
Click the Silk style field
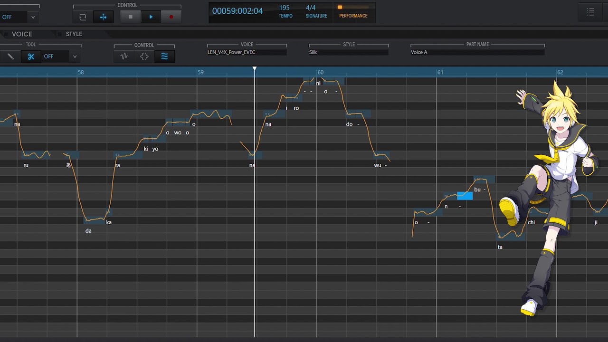click(349, 52)
